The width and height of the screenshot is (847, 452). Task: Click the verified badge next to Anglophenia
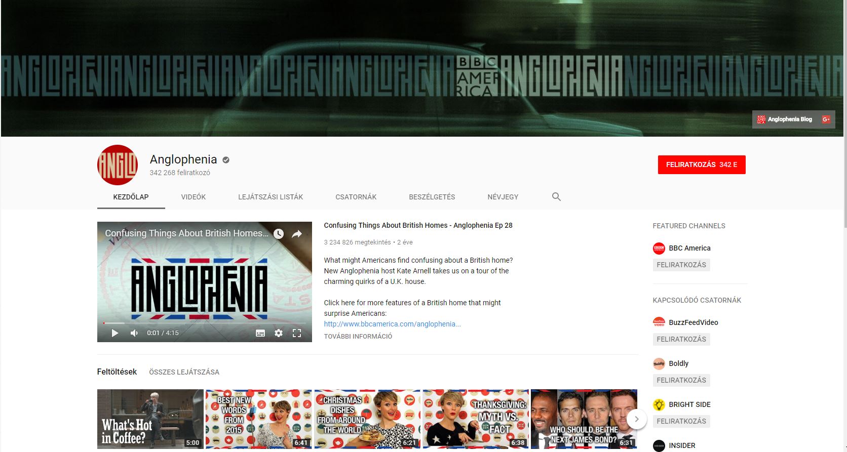(x=226, y=160)
